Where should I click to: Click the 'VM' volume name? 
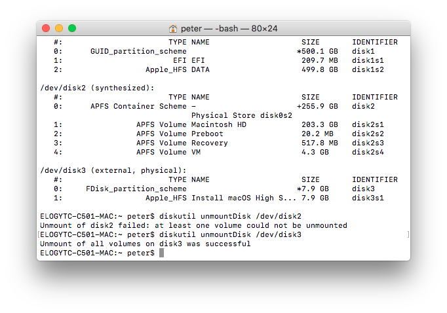pos(196,152)
